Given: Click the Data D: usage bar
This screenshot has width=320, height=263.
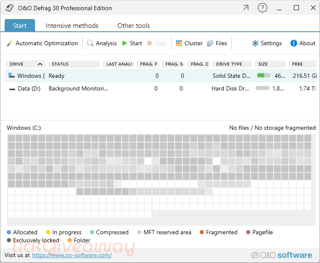Looking at the screenshot, I should point(263,88).
